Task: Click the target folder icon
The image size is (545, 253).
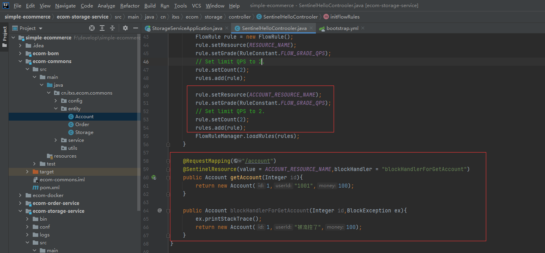Action: [x=35, y=172]
